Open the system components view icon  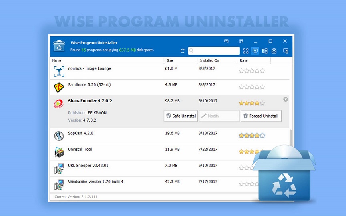pyautogui.click(x=274, y=51)
